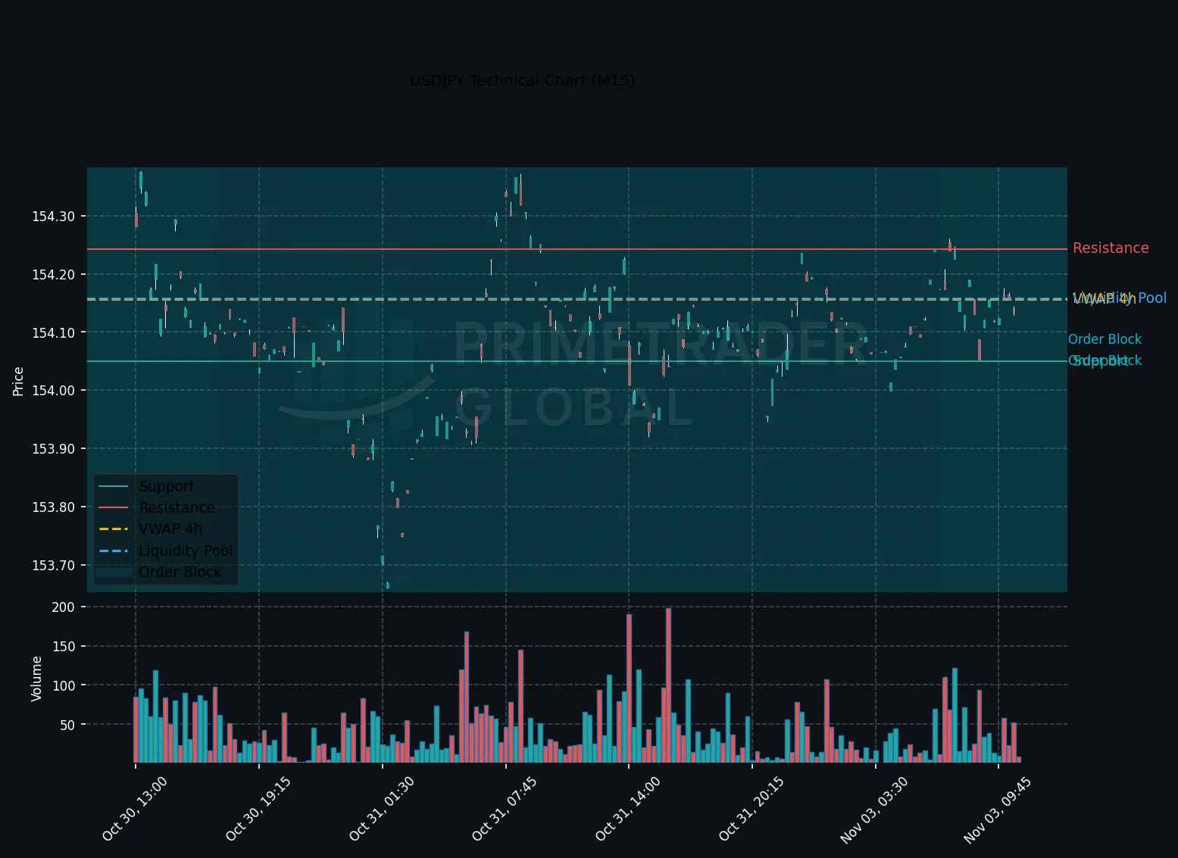Image resolution: width=1178 pixels, height=858 pixels.
Task: Select the 200 volume axis label
Action: [64, 607]
